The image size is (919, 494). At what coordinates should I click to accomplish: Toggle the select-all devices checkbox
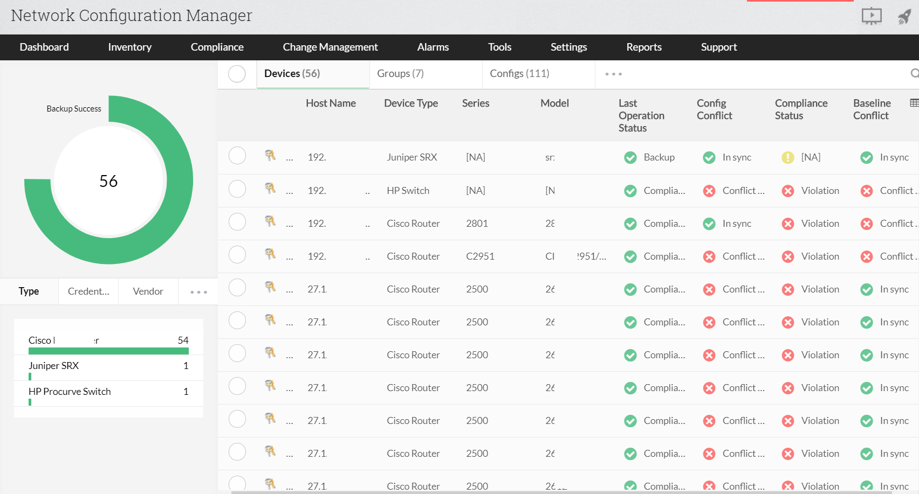tap(237, 74)
